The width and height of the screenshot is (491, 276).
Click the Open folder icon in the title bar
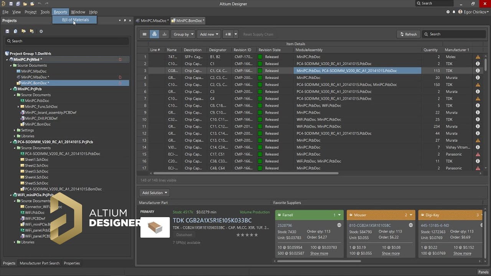[x=25, y=4]
